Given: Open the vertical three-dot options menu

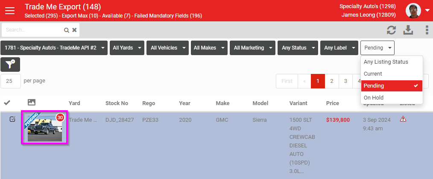Looking at the screenshot, I should pyautogui.click(x=427, y=30).
